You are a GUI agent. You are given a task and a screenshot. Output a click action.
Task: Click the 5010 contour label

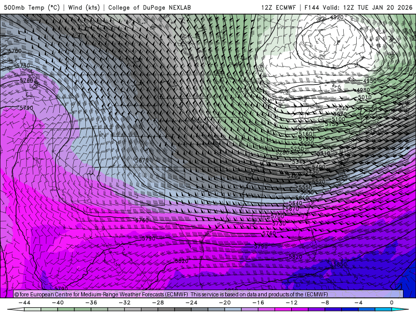tap(365, 97)
